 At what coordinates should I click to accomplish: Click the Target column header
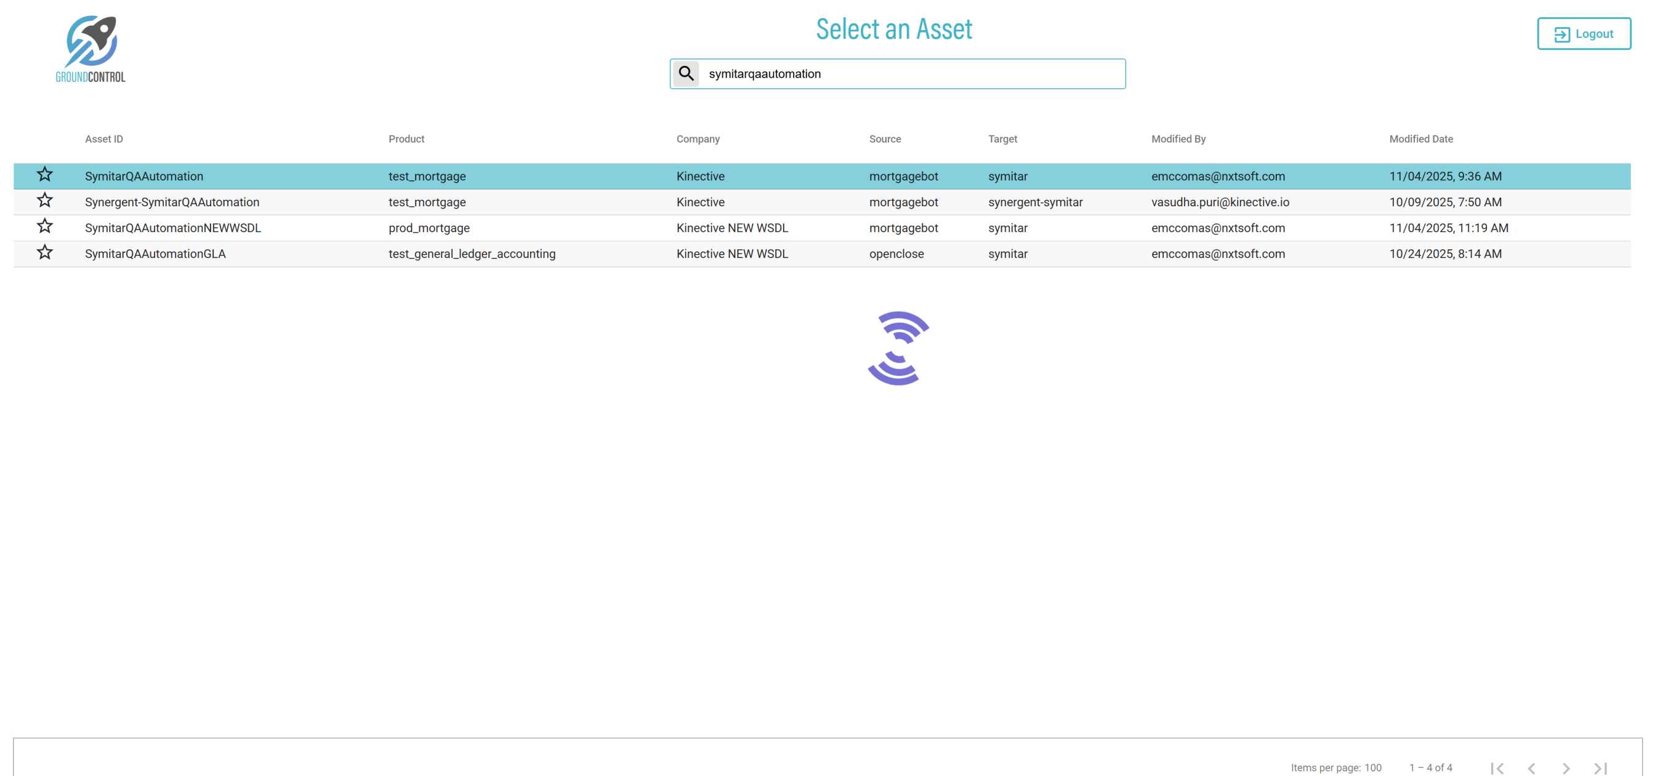point(1002,138)
